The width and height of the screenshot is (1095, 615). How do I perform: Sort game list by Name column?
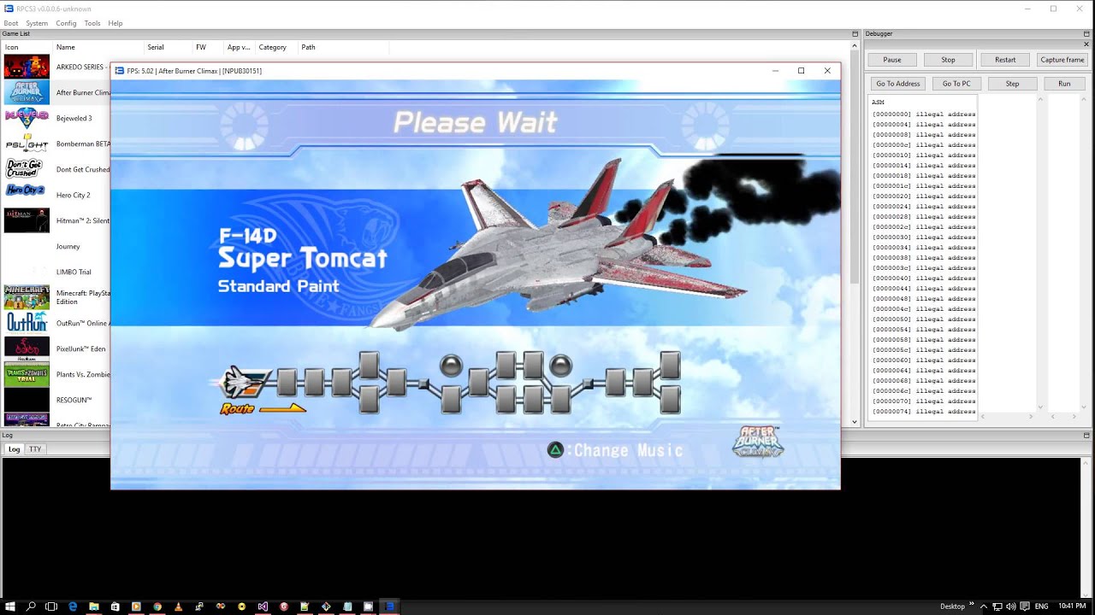tap(97, 47)
